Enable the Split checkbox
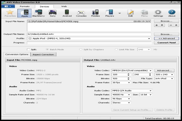This screenshot has width=182, height=121. pos(28,49)
